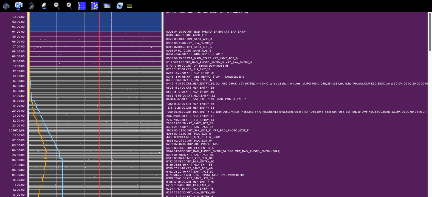Image resolution: width=432 pixels, height=197 pixels.
Task: Select event 6046 05:36:48 MDP_XRT_FLD_DIS
Action: point(190,158)
